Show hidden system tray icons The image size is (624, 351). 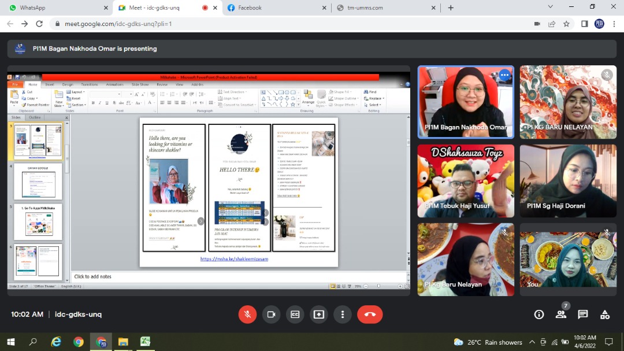[532, 342]
